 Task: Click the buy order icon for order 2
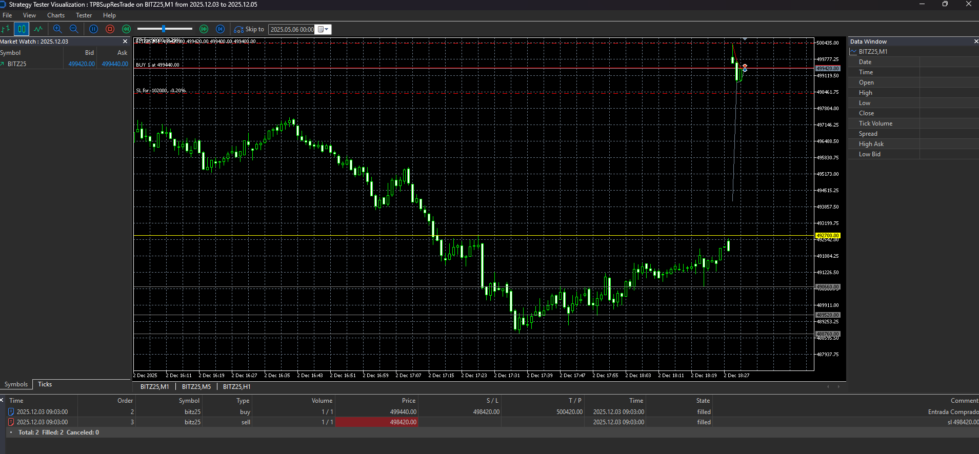coord(11,412)
